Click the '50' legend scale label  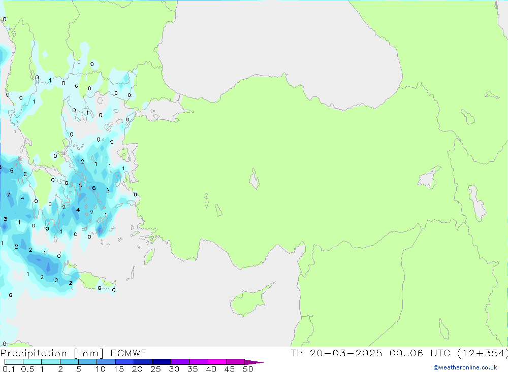click(x=248, y=369)
